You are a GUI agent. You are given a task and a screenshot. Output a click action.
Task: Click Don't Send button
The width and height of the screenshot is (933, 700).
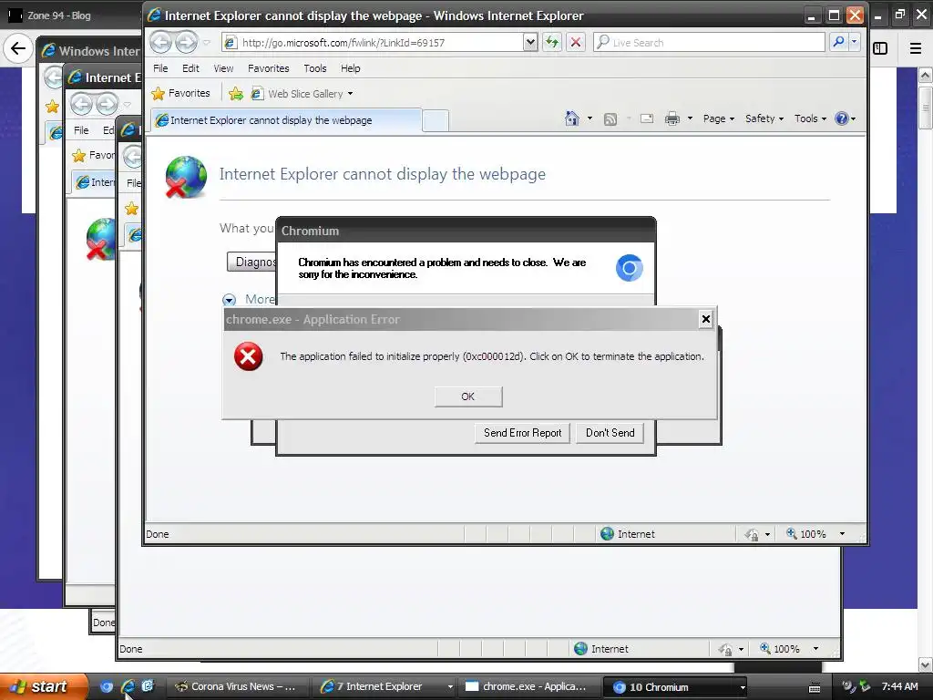(610, 433)
